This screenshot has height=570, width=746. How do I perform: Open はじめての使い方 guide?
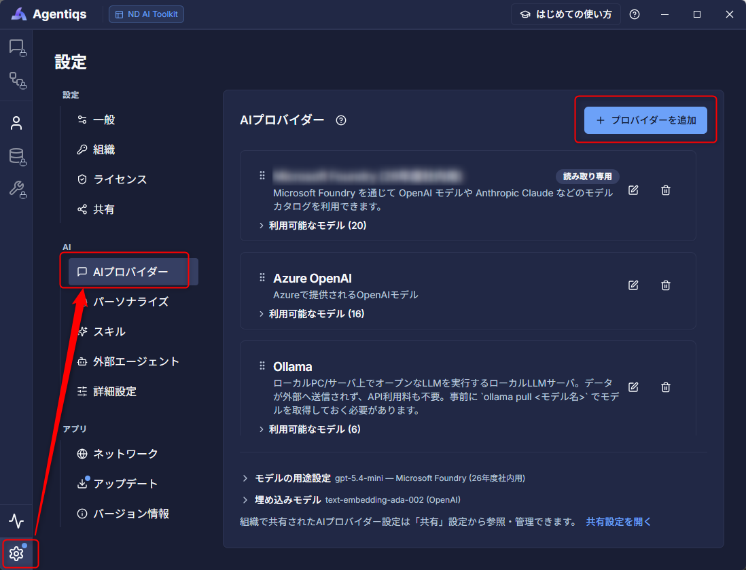(566, 14)
